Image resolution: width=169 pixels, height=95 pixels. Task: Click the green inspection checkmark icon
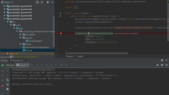tap(168, 1)
